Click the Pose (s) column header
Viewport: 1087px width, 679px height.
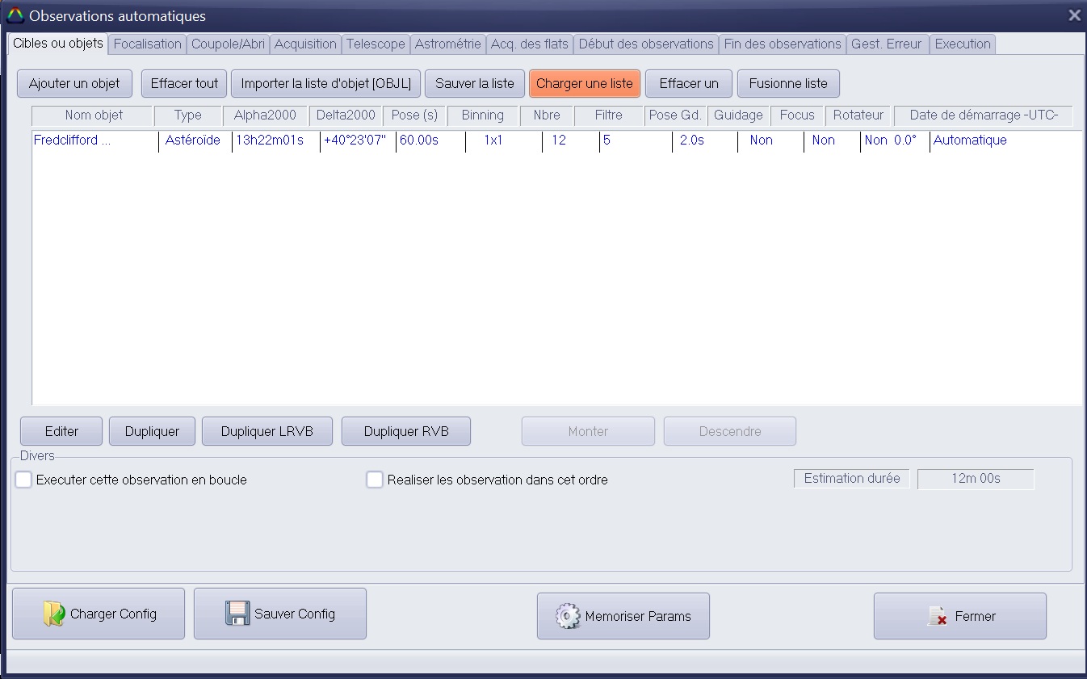click(414, 115)
